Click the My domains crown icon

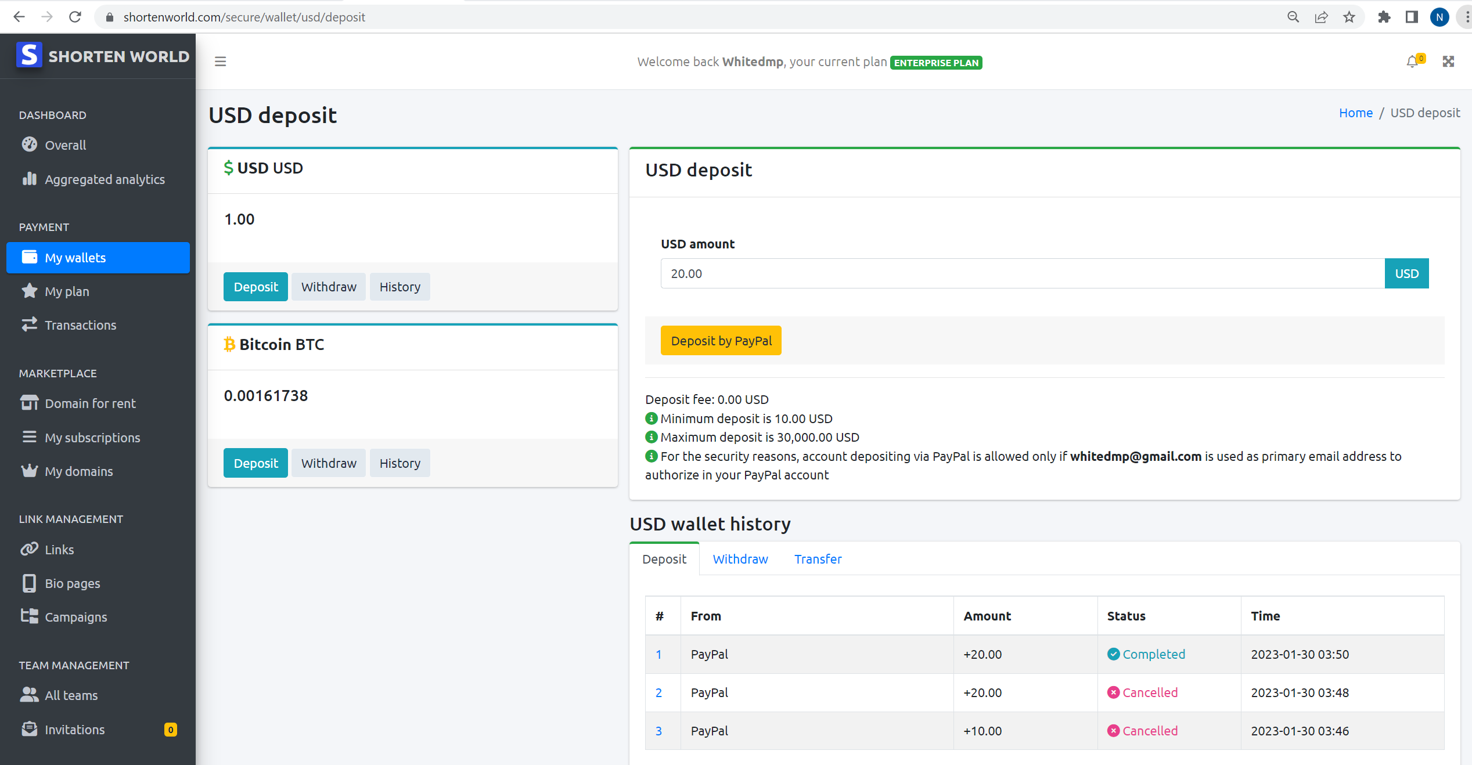(29, 471)
